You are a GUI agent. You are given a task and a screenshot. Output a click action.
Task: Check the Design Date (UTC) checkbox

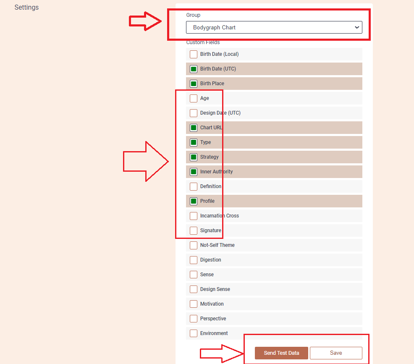tap(194, 113)
